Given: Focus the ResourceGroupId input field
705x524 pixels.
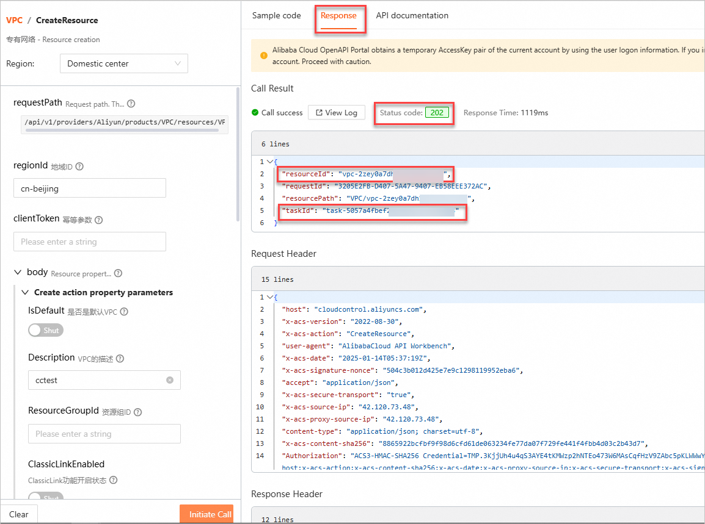Looking at the screenshot, I should (x=104, y=434).
